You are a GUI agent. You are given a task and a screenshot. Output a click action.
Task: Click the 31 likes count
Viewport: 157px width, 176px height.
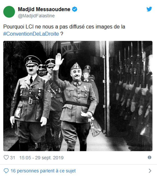point(13,158)
